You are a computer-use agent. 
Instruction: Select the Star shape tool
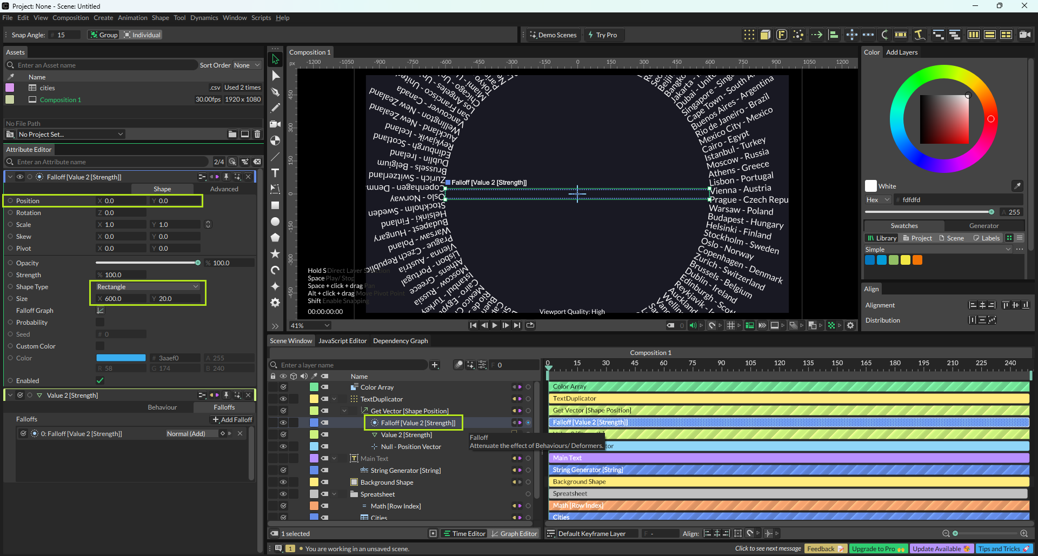275,253
